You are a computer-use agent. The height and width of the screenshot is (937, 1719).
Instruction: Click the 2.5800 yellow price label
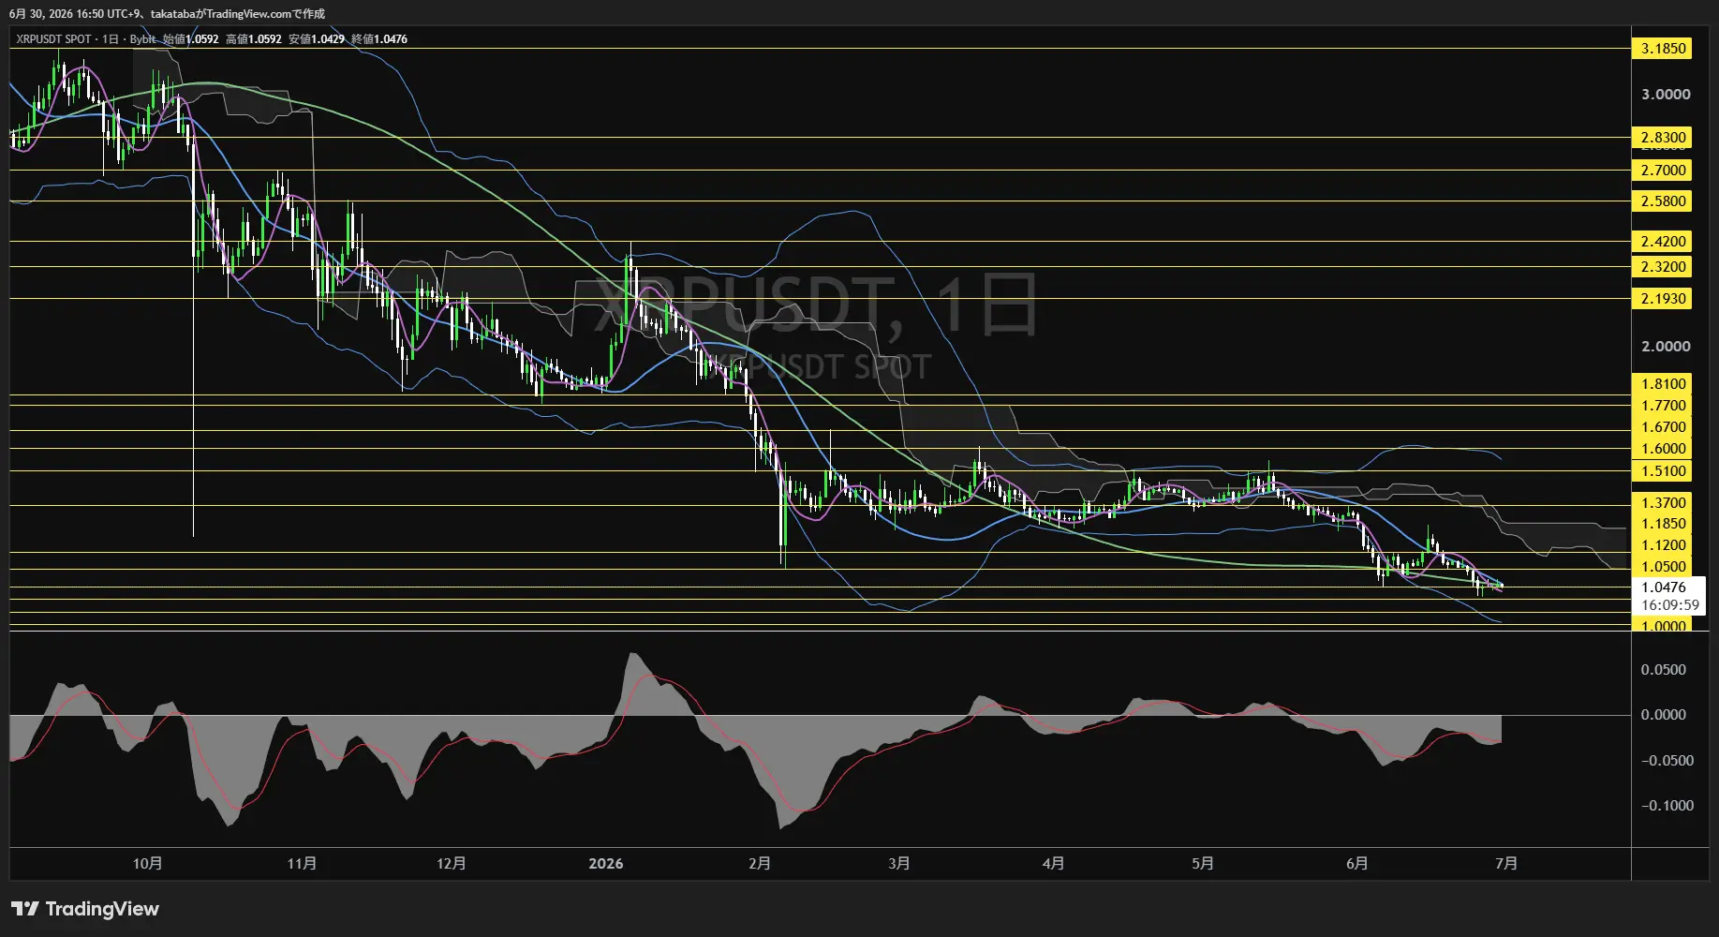[1663, 201]
